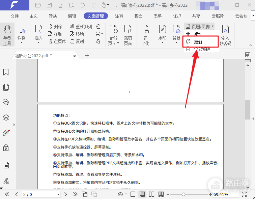Go to the last page
Image resolution: width=255 pixels, height=199 pixels.
75,194
